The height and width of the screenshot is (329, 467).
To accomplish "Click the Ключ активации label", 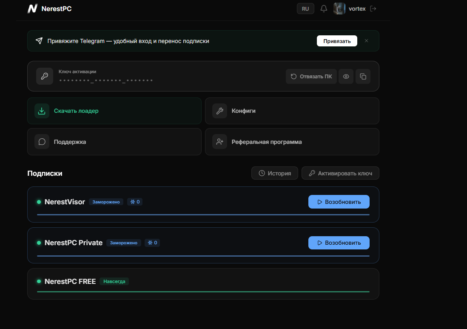I will (77, 72).
